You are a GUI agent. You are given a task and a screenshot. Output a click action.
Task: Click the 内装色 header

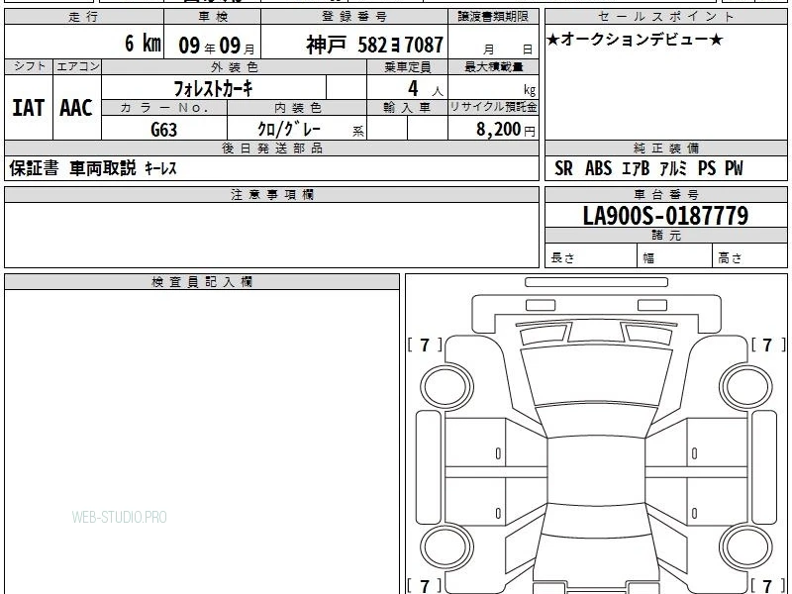coord(297,108)
